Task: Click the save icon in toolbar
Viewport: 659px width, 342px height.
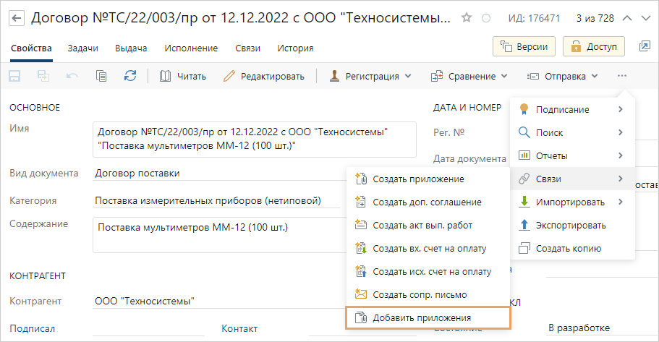Action: 14,76
